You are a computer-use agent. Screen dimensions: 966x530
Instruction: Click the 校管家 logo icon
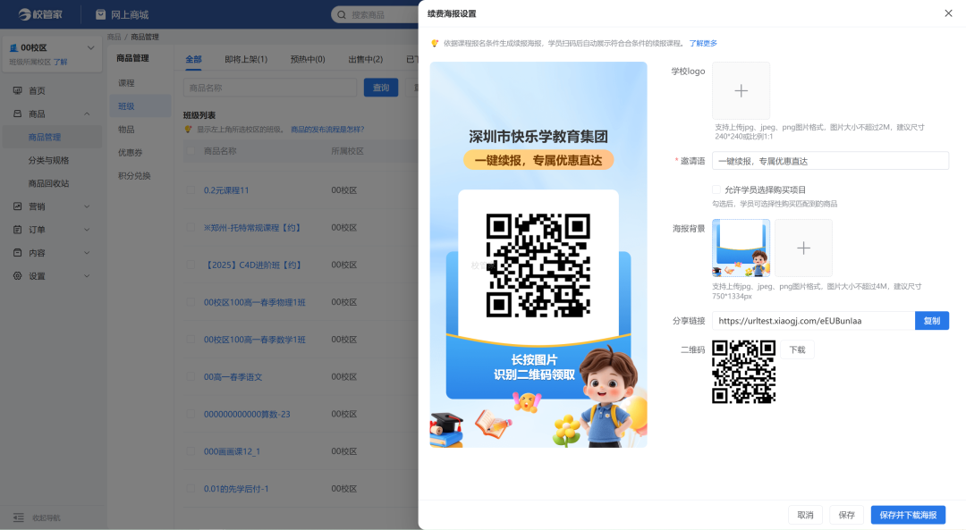25,14
